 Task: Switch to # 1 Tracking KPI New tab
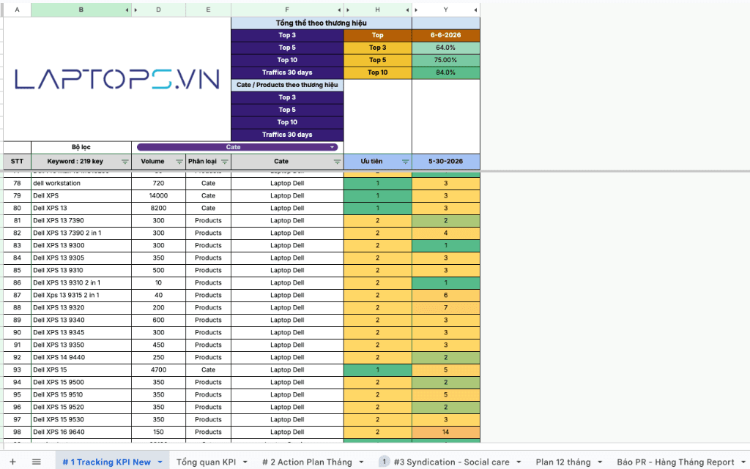click(x=107, y=462)
